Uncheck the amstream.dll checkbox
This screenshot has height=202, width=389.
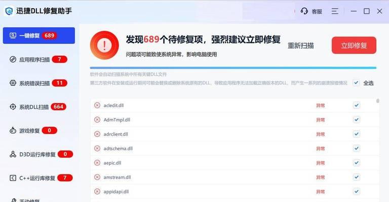coord(357,177)
